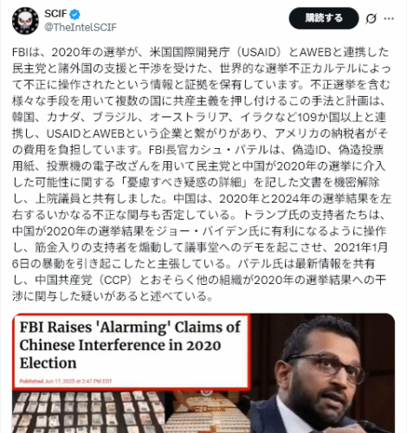Click the blue verified badge
Viewport: 407px width, 433px height.
coord(75,14)
